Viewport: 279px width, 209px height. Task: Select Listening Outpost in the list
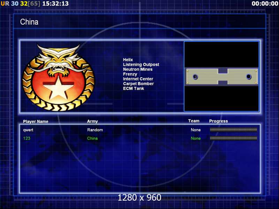(x=141, y=64)
